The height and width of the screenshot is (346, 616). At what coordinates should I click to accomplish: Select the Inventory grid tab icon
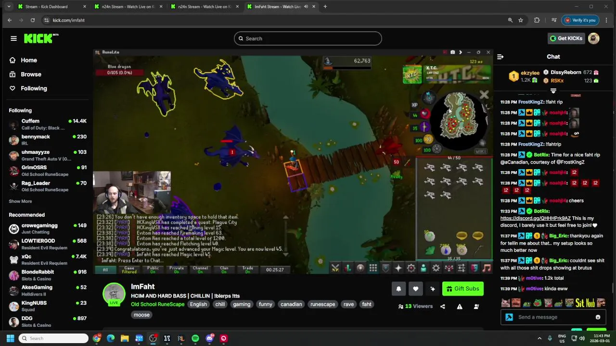point(373,268)
